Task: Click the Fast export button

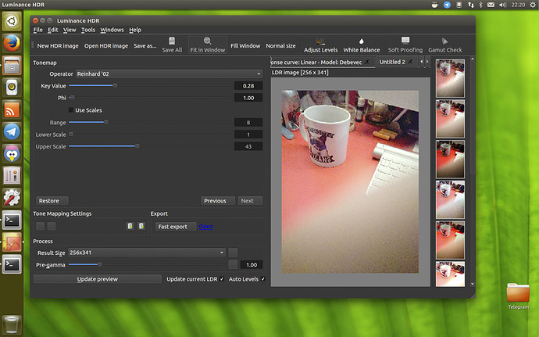Action: (175, 227)
